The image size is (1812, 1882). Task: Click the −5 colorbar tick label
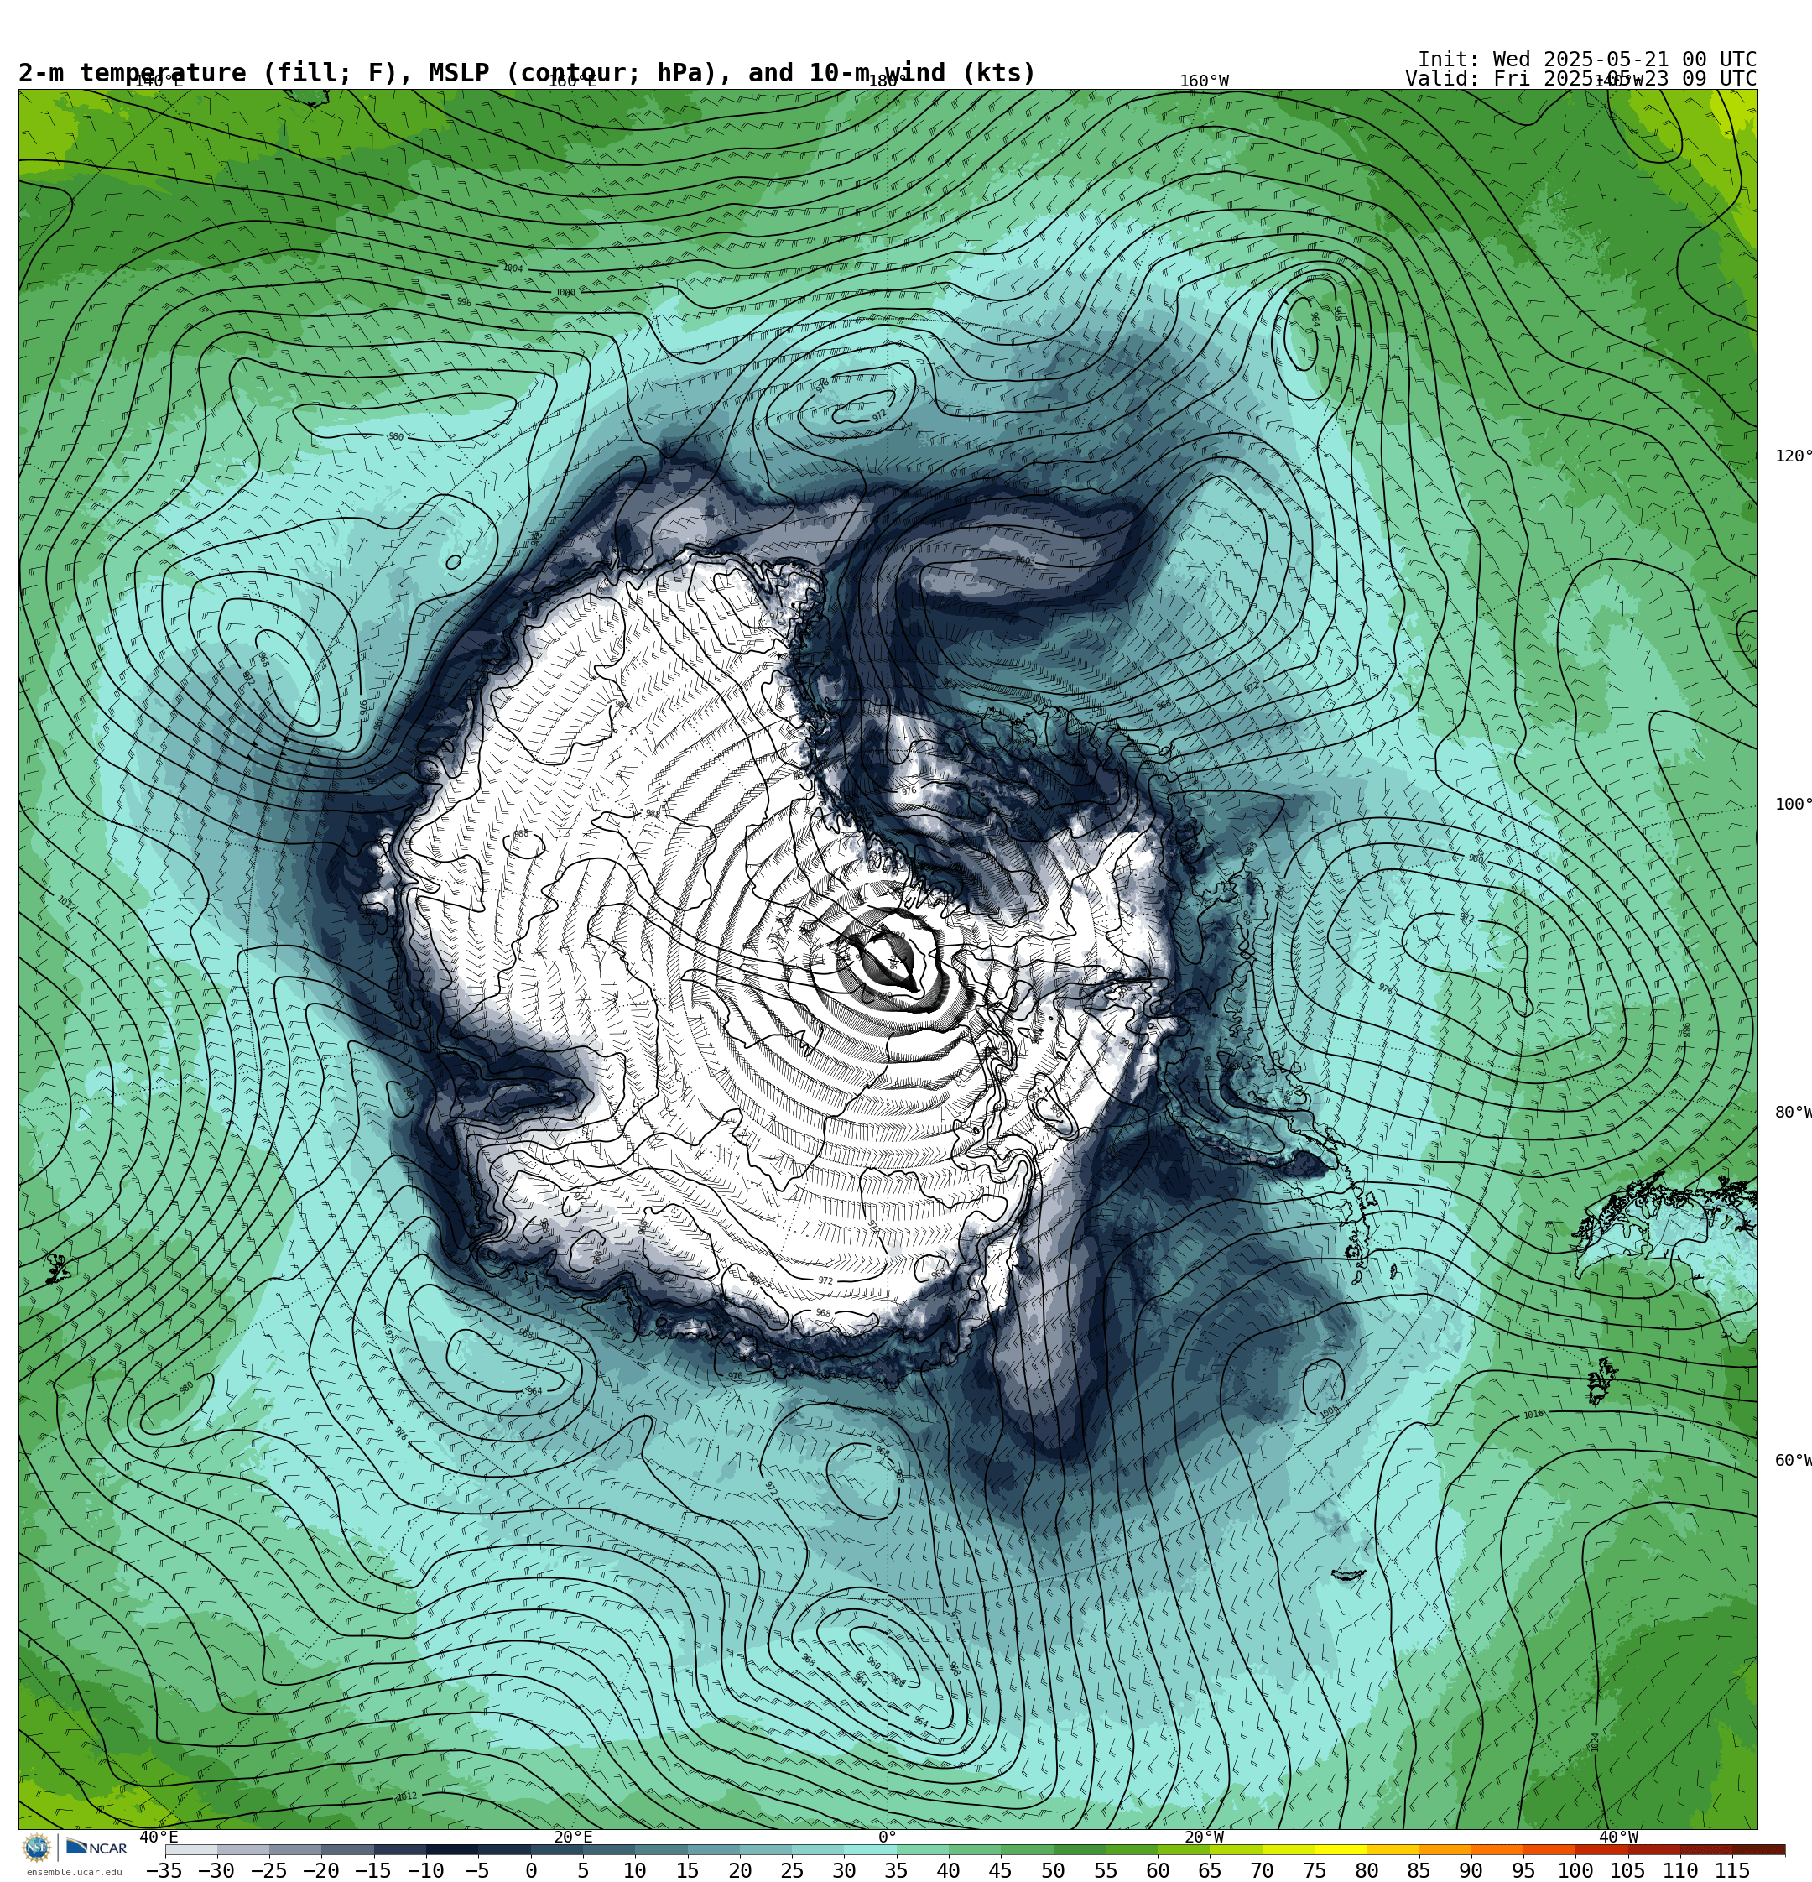[476, 1870]
